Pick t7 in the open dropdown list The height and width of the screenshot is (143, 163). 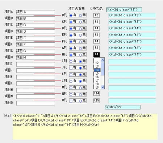pos(97,80)
